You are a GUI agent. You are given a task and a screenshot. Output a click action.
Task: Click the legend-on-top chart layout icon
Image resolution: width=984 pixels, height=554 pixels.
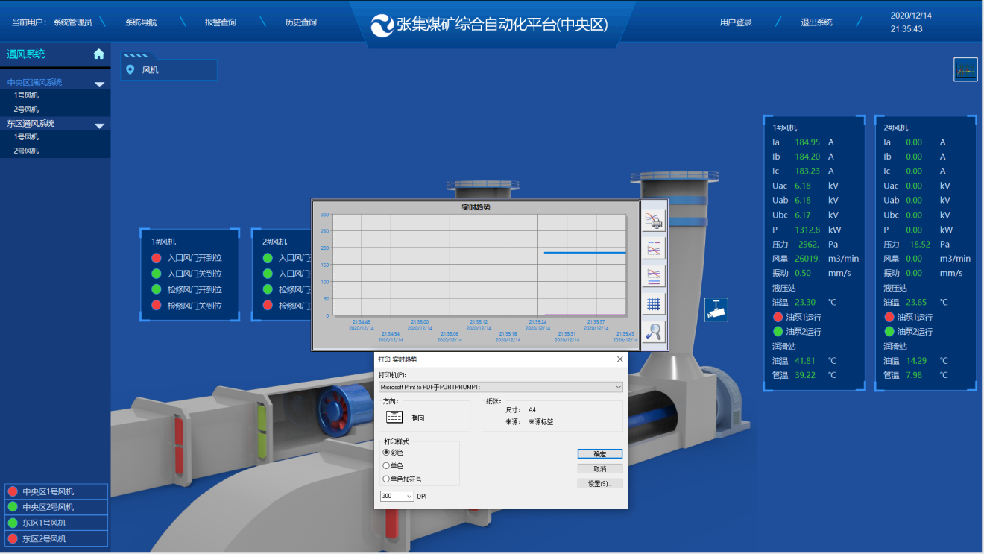pyautogui.click(x=654, y=247)
